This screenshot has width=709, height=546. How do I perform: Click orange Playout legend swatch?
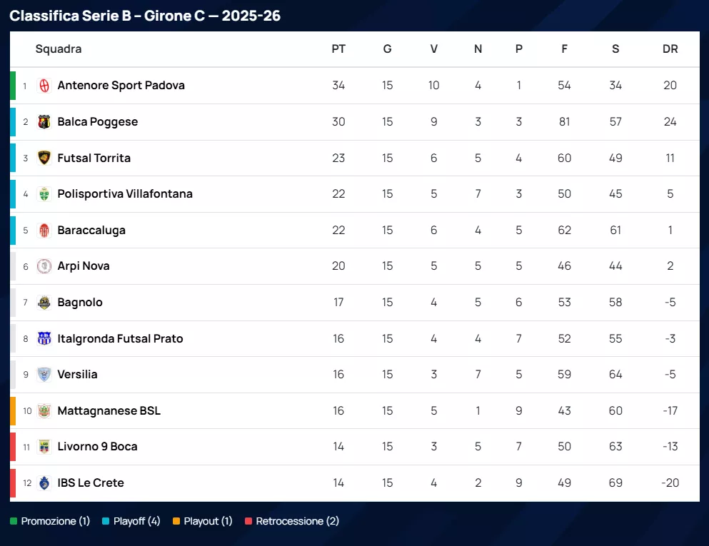click(176, 522)
